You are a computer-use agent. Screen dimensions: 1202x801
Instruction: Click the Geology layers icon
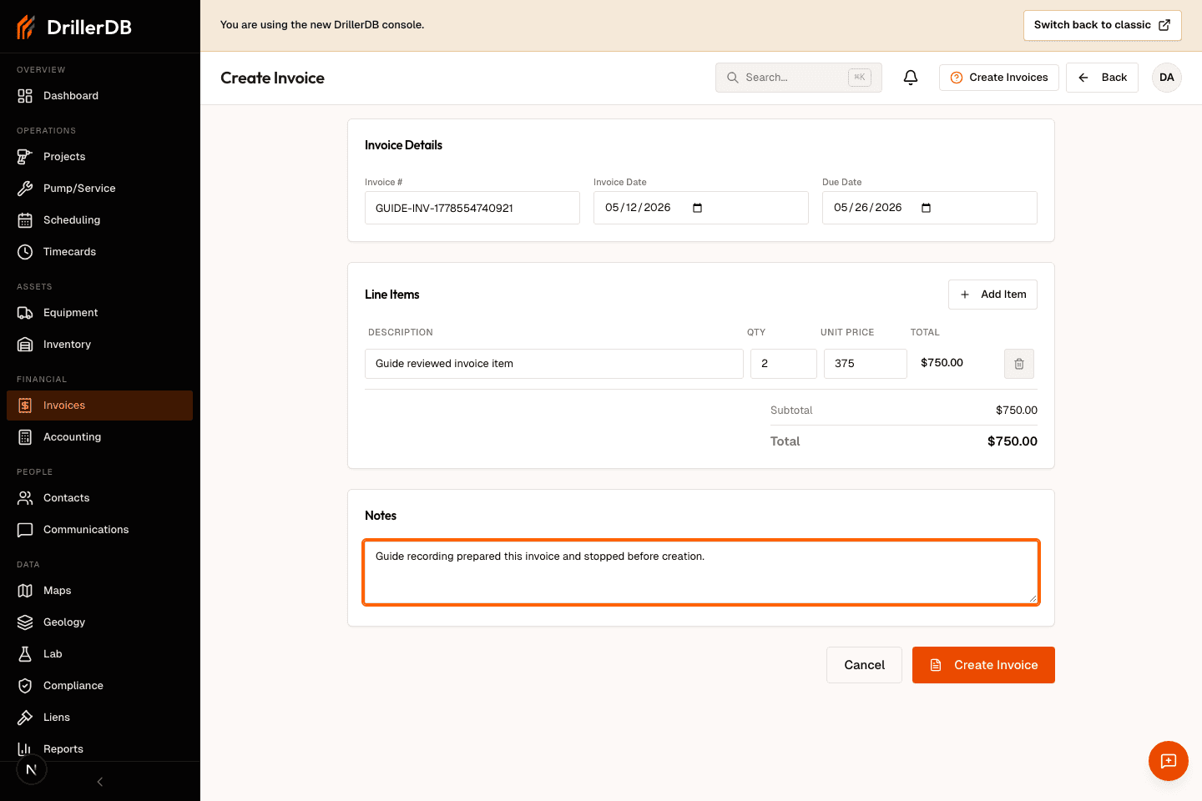25,622
